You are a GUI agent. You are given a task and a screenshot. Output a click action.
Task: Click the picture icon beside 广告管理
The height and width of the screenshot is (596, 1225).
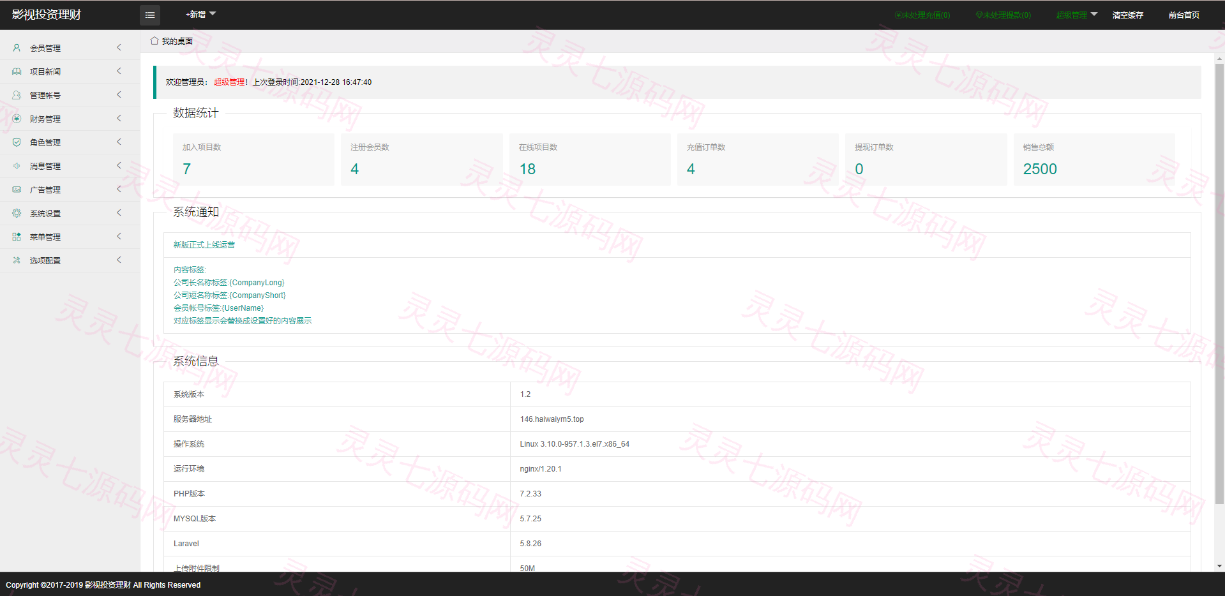[x=17, y=190]
